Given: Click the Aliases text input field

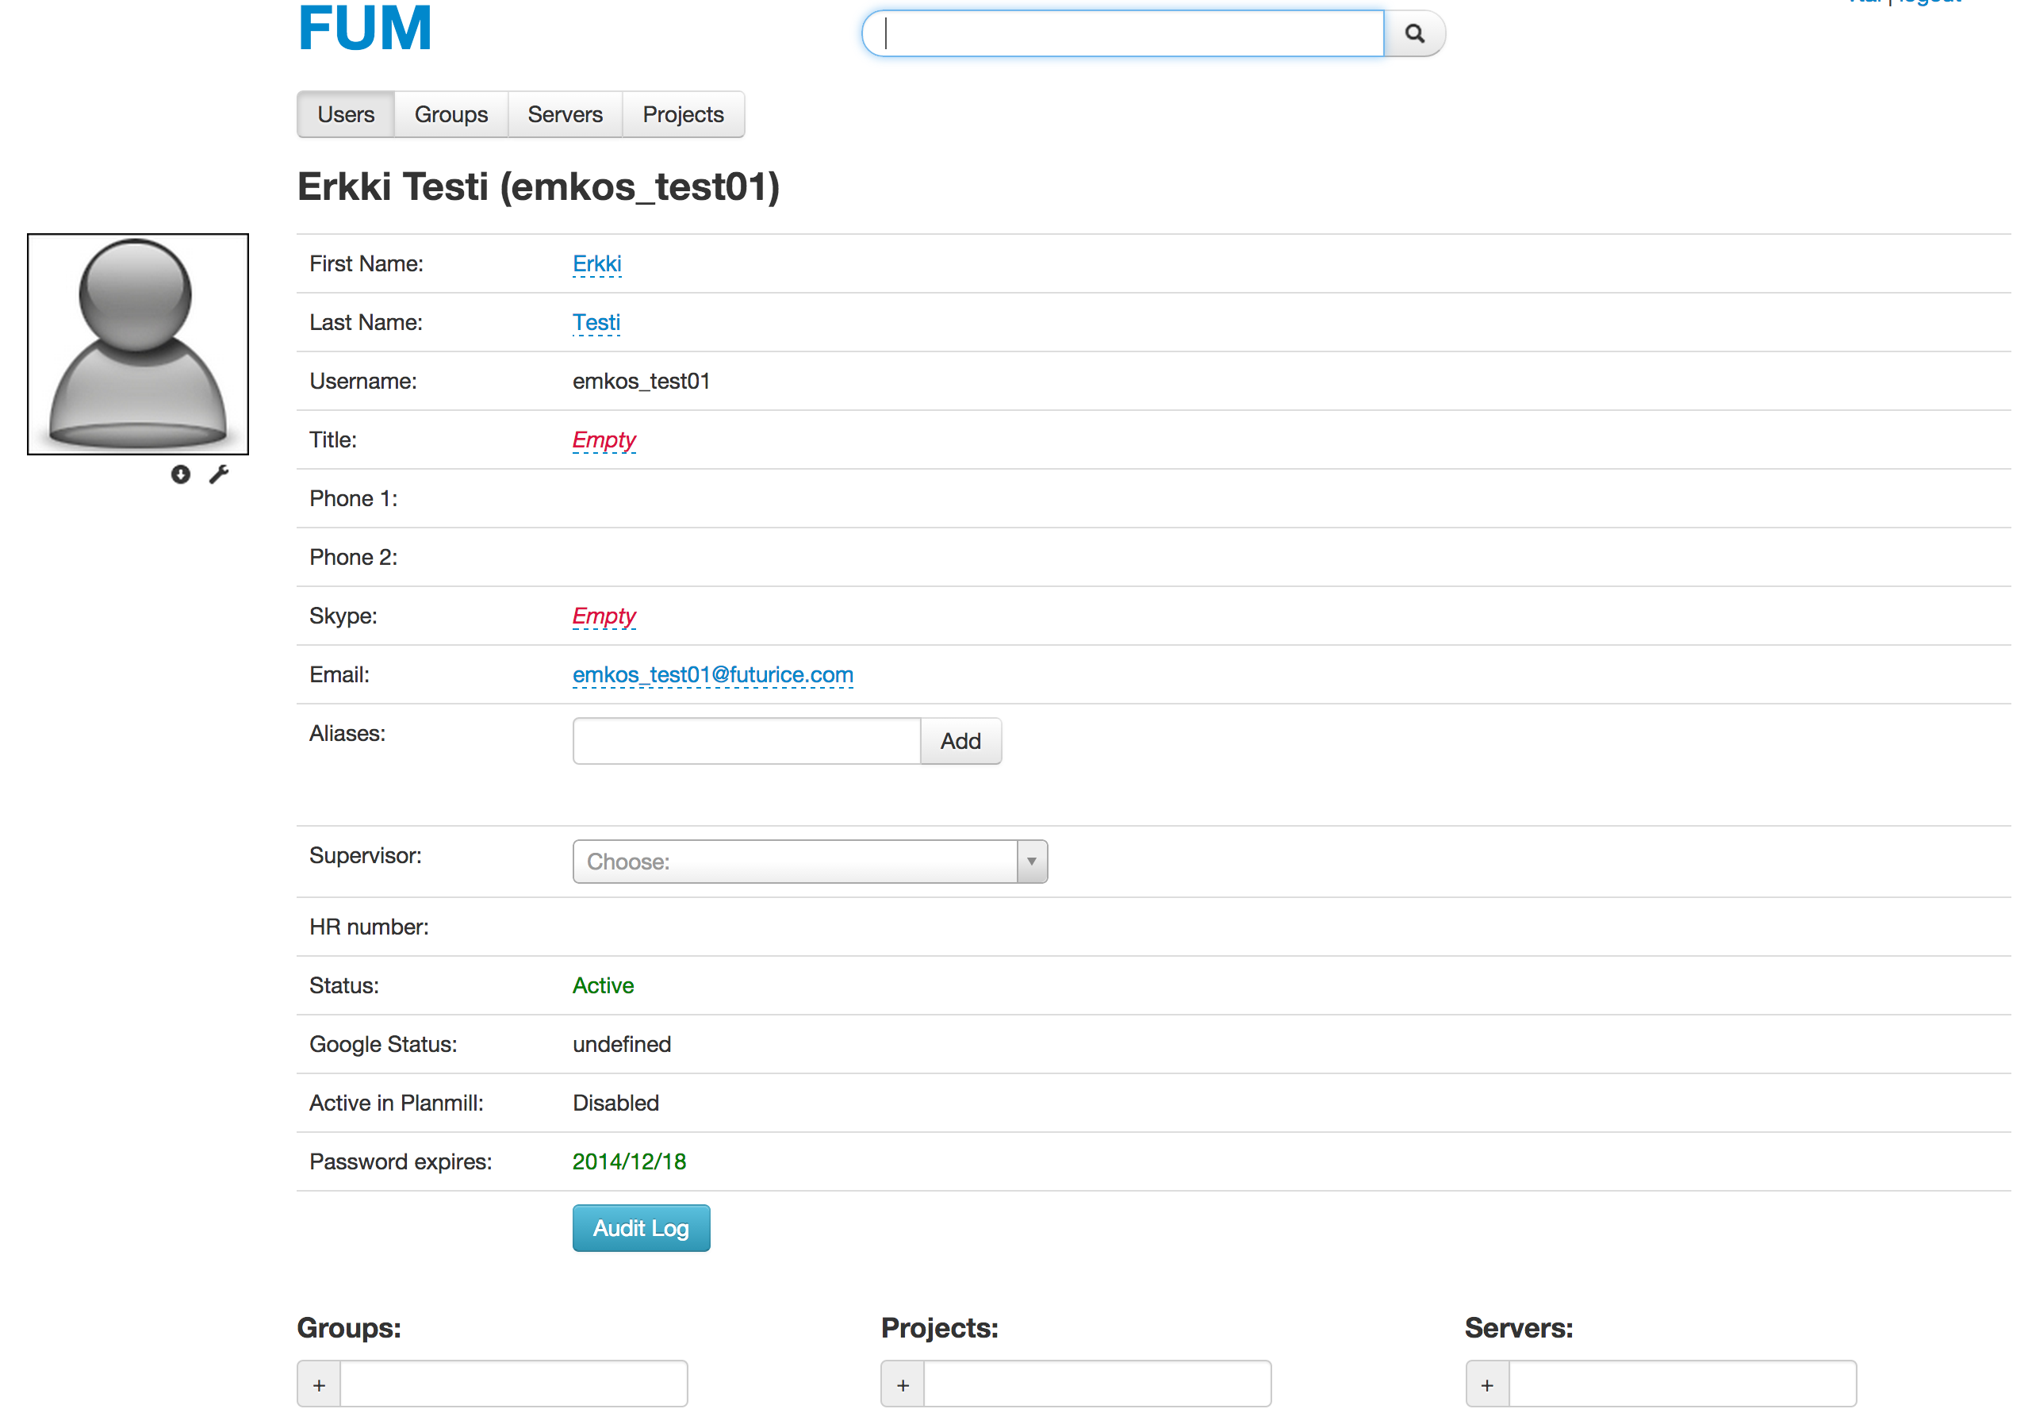Looking at the screenshot, I should [748, 739].
